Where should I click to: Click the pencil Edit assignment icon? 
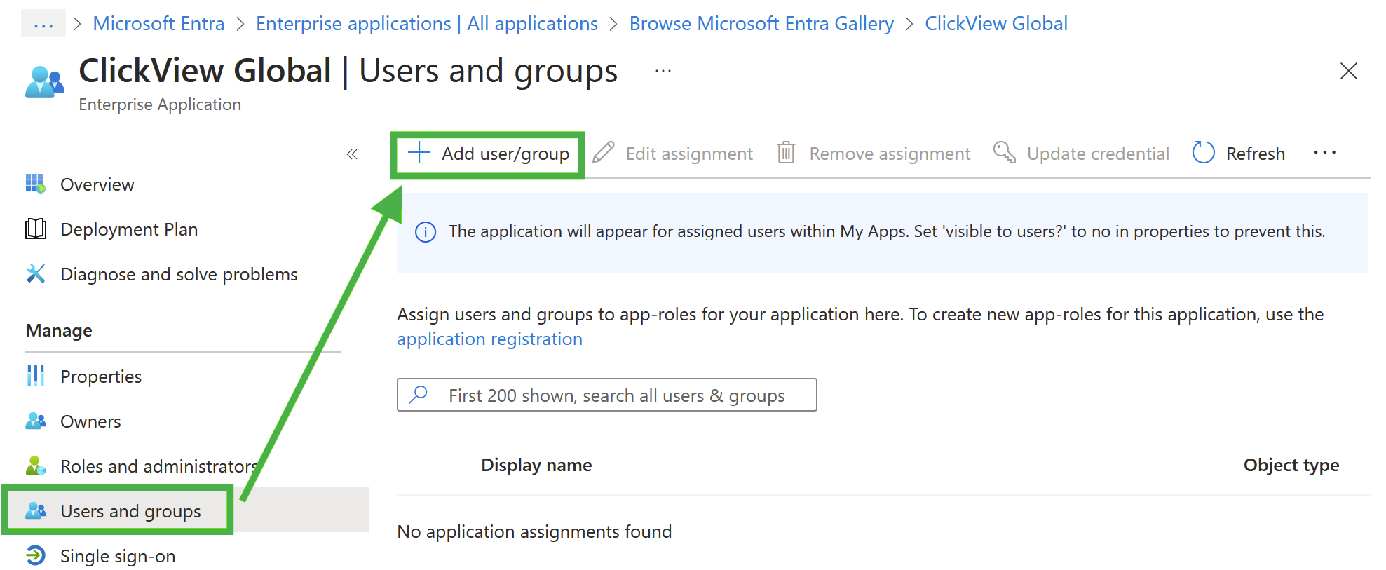pos(604,153)
